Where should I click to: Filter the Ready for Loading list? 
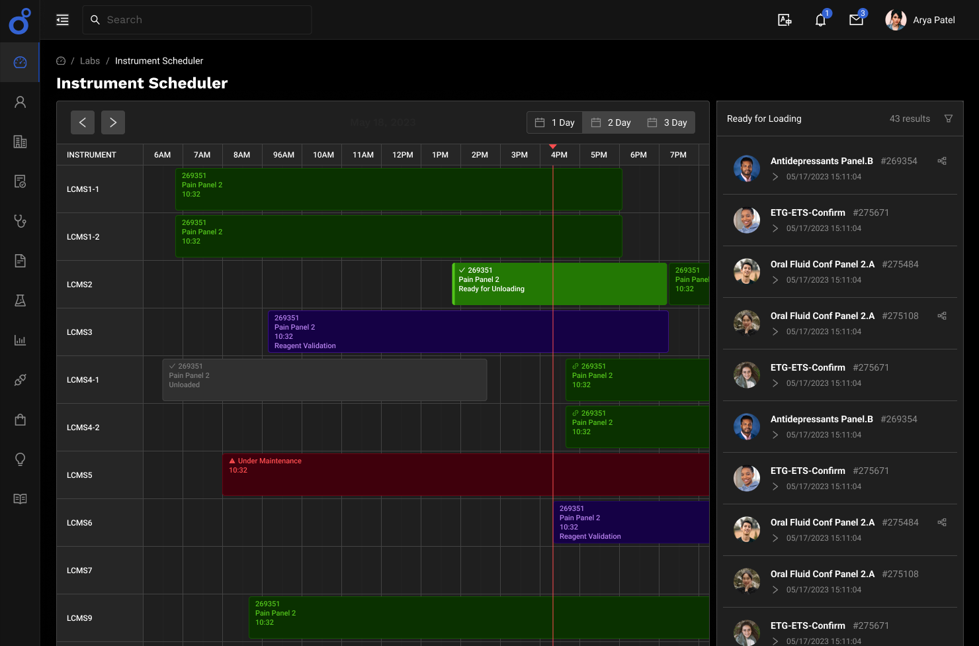949,118
